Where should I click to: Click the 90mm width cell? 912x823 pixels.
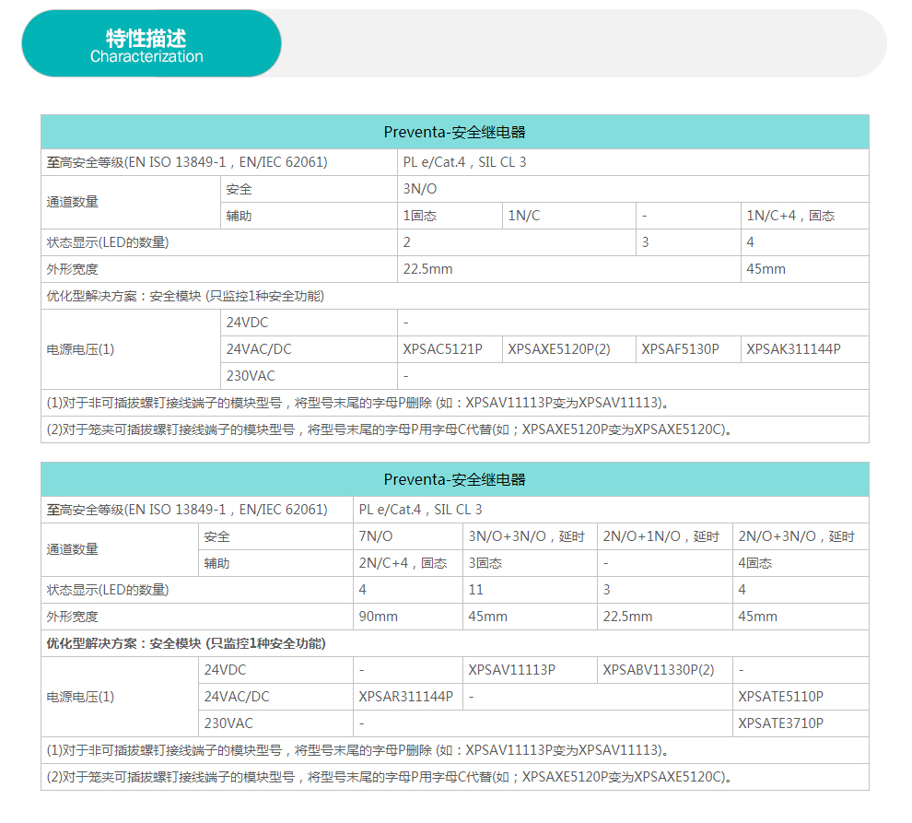pos(408,617)
